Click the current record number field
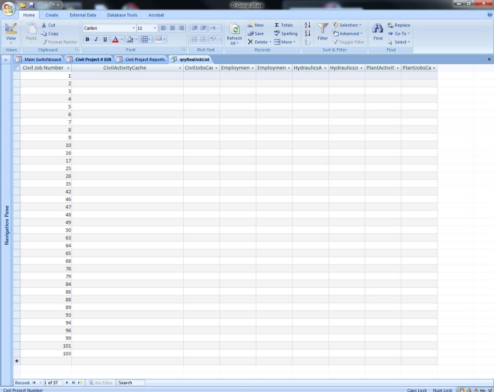Viewport: 494px width, 392px height. 53,382
